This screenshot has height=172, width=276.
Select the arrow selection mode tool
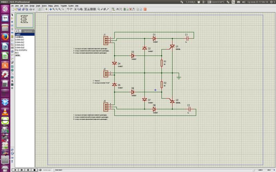click(12, 15)
